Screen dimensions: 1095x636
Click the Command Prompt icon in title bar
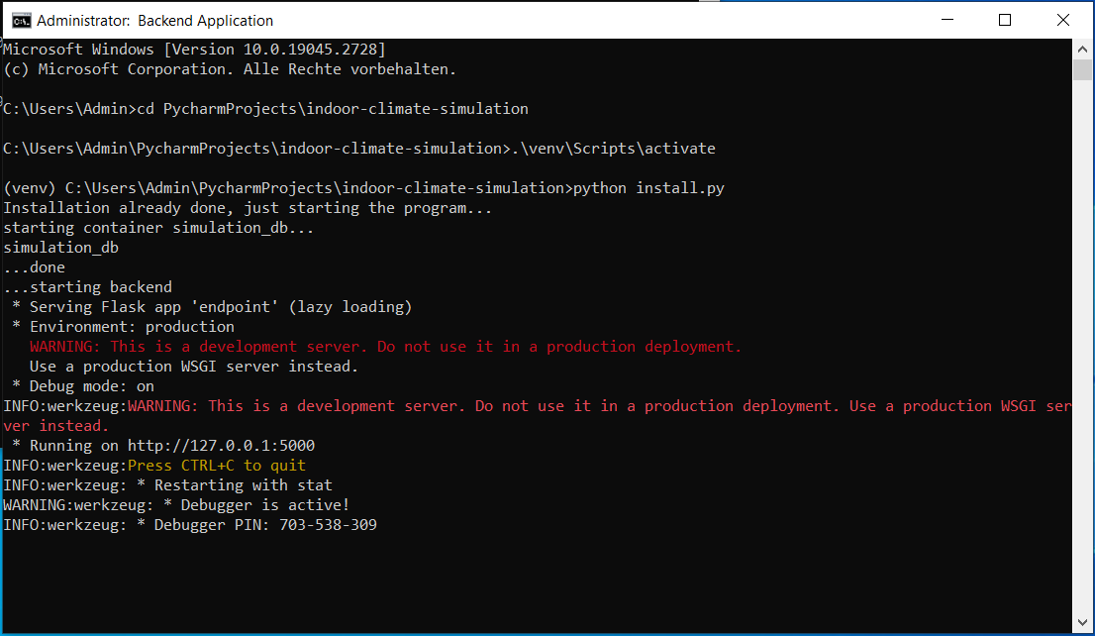[x=19, y=20]
